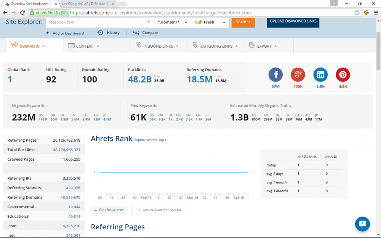This screenshot has height=238, width=381.
Task: Click the plus icon for Add to Dashboard
Action: point(47,33)
